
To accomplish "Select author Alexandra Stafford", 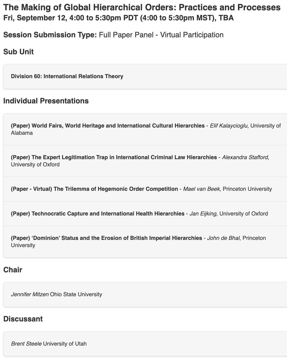I will pos(245,157).
